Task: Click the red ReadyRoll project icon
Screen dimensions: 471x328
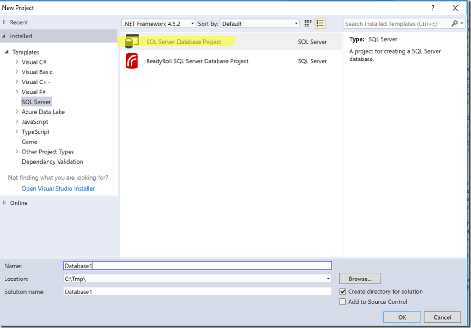Action: point(132,60)
